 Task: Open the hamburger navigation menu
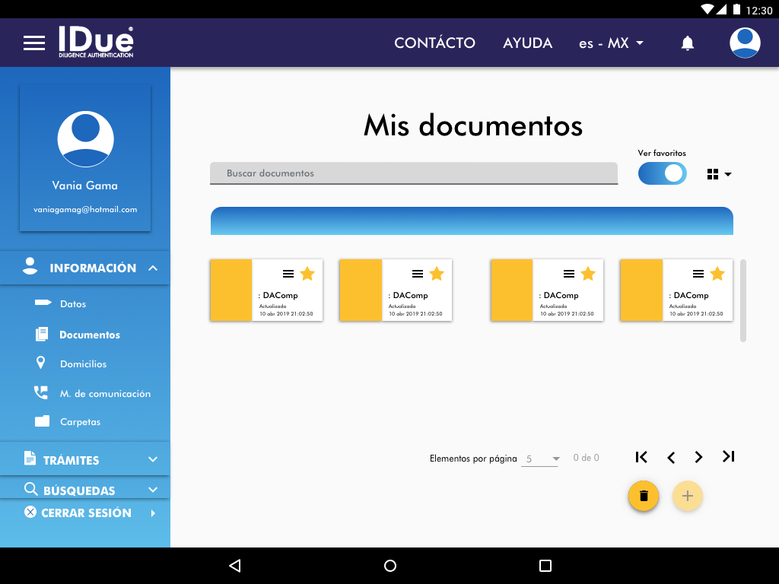[34, 43]
